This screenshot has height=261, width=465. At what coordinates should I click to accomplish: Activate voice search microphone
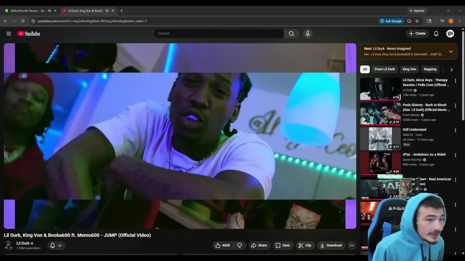(308, 34)
